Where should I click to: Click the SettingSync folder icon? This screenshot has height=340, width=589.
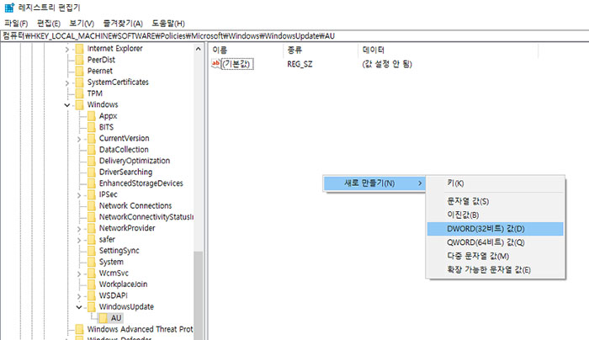pyautogui.click(x=92, y=251)
